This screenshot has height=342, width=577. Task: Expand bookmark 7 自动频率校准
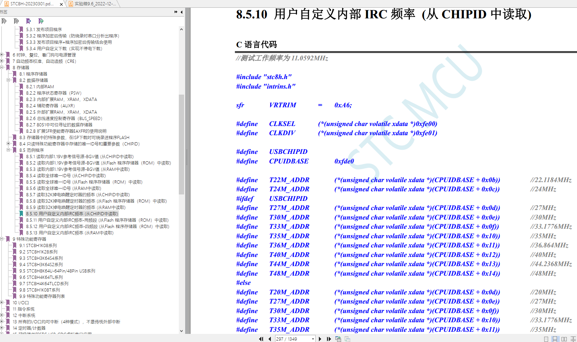(2, 61)
